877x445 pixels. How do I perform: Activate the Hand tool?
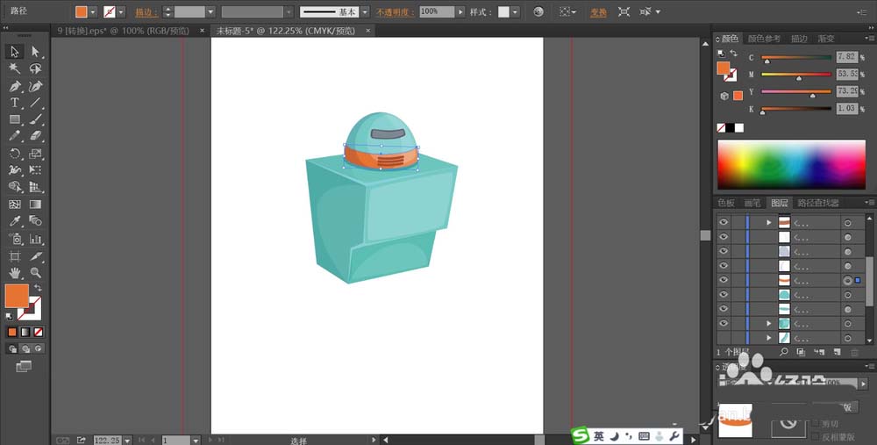pyautogui.click(x=15, y=273)
